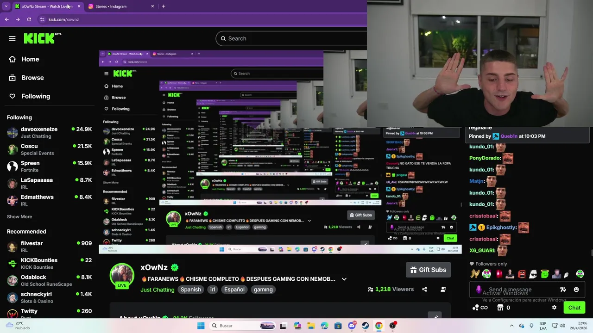Click the site info icon in address bar

point(42,19)
